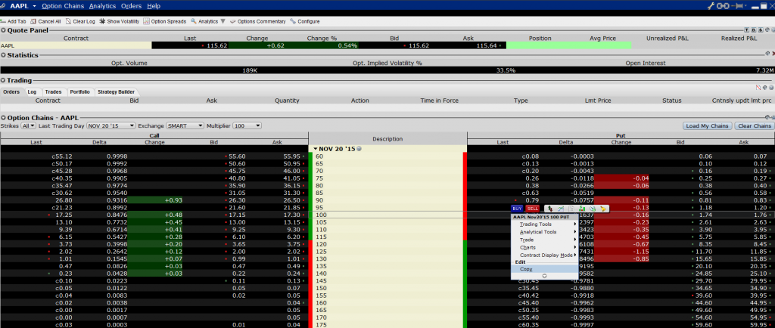Open the Option Chains menu
This screenshot has height=328, width=775.
click(64, 6)
